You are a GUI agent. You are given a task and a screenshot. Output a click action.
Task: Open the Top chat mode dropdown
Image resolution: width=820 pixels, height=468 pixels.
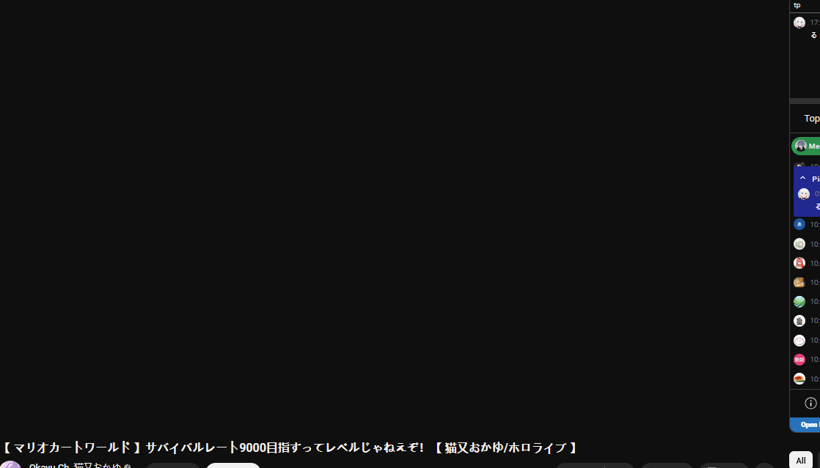tap(812, 119)
